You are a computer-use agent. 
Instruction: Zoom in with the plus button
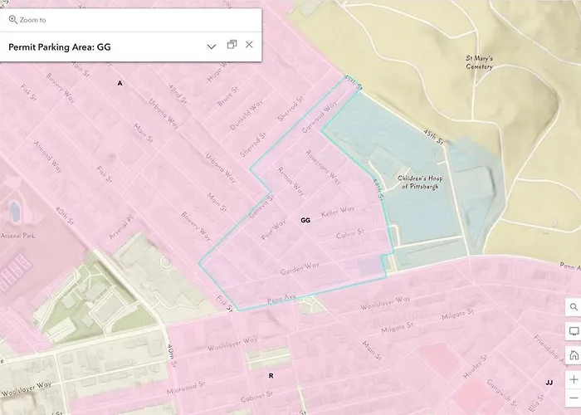(574, 380)
